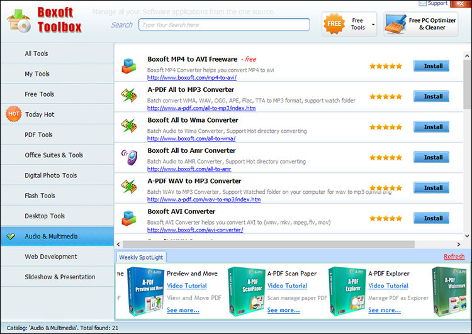The width and height of the screenshot is (472, 334).
Task: Click See more for Preview and Move
Action: 183,310
